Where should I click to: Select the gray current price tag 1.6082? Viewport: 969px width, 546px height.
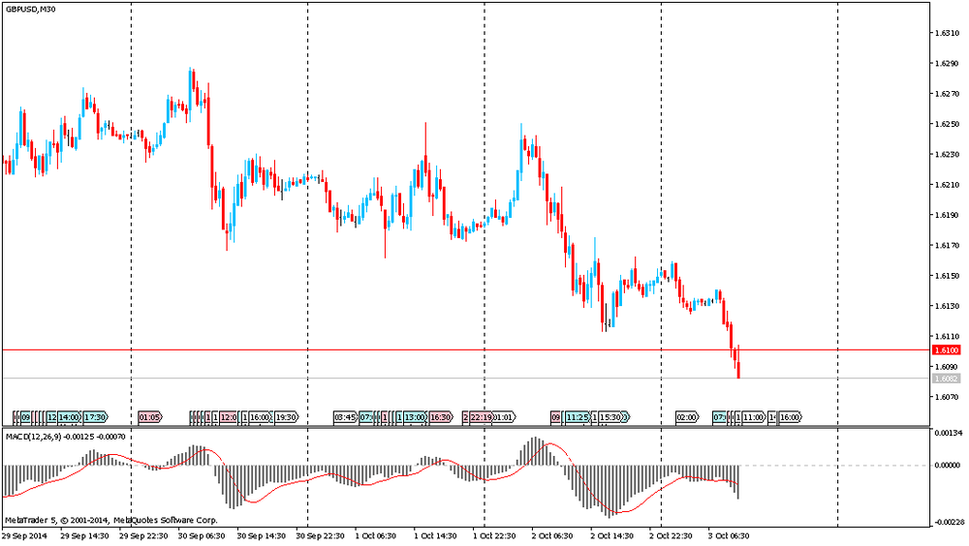pos(946,379)
